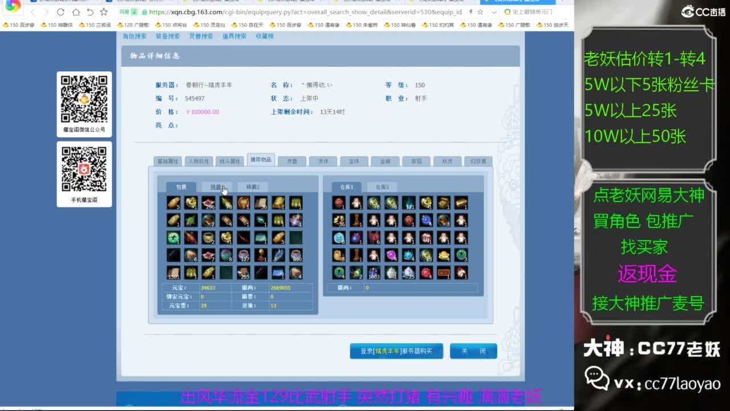Reload the page with the refresh icon
The width and height of the screenshot is (730, 411).
tap(60, 12)
